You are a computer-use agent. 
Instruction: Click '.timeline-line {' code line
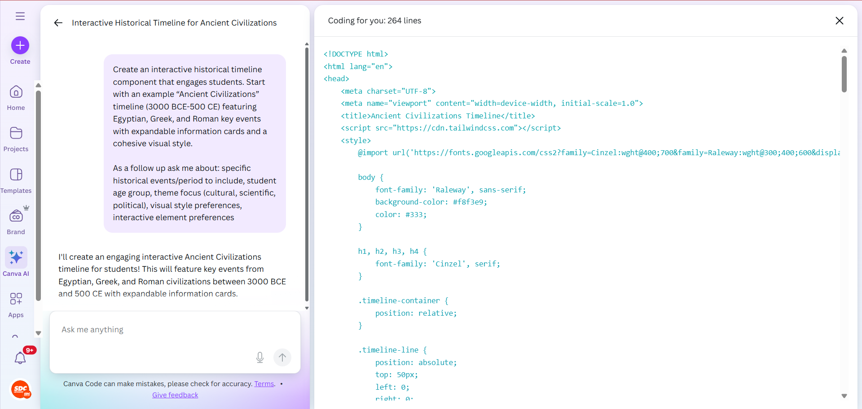tap(392, 350)
